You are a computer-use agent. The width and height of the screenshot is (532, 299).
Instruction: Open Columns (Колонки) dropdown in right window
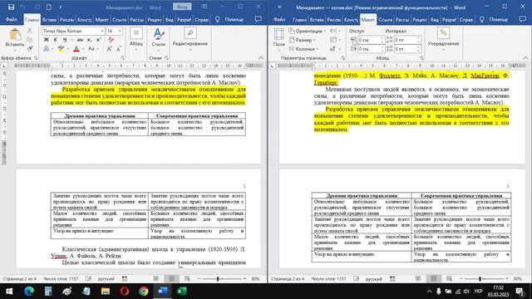click(304, 49)
